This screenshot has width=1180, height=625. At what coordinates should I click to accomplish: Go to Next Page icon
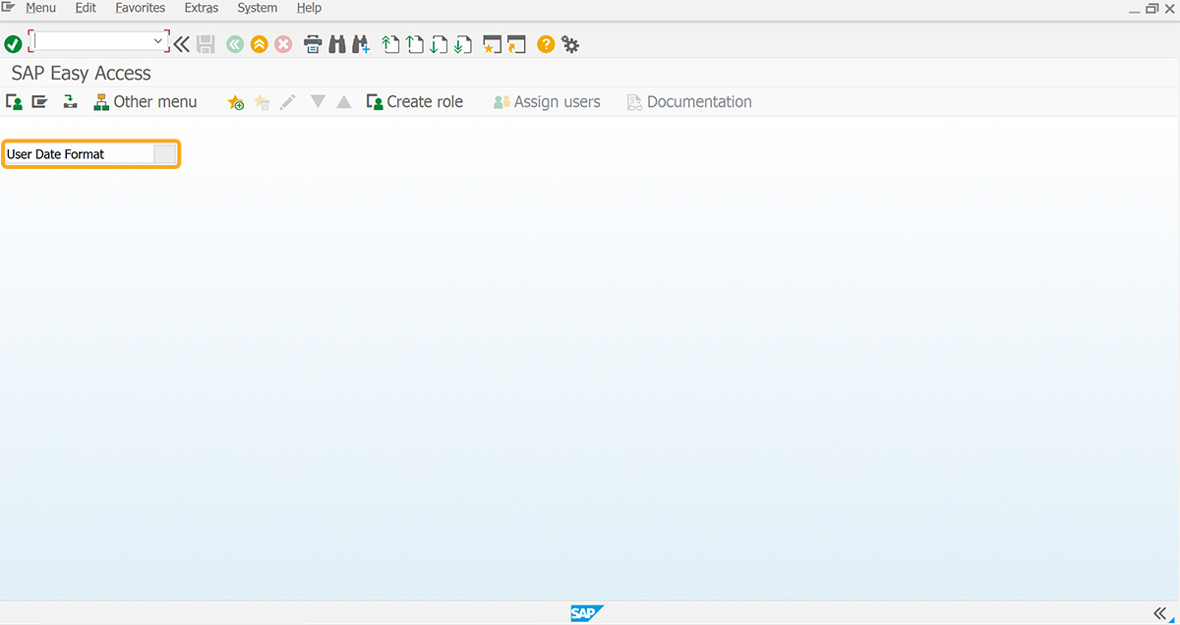440,44
